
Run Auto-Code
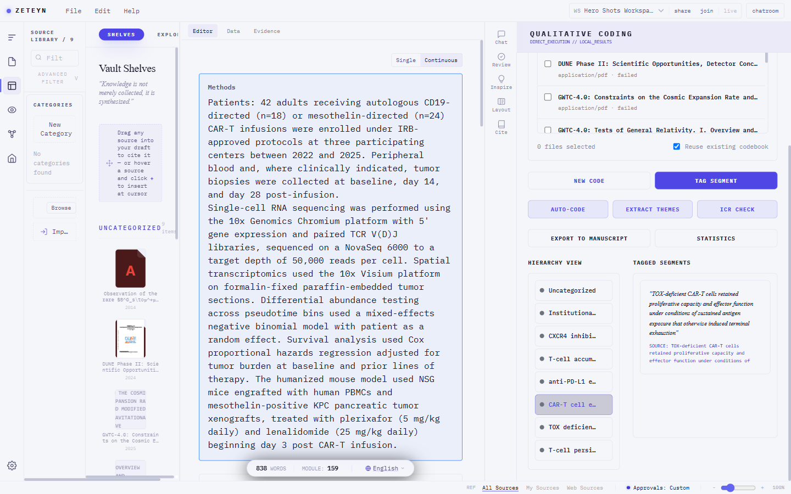pyautogui.click(x=568, y=209)
